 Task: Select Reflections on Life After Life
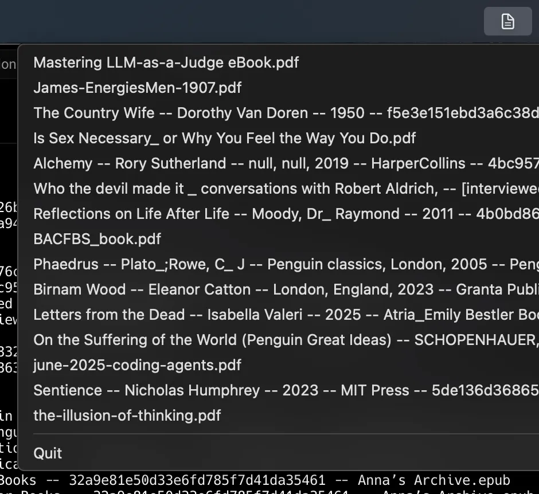279,214
